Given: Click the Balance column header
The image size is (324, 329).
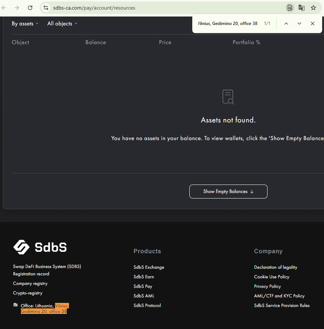Looking at the screenshot, I should click(95, 42).
